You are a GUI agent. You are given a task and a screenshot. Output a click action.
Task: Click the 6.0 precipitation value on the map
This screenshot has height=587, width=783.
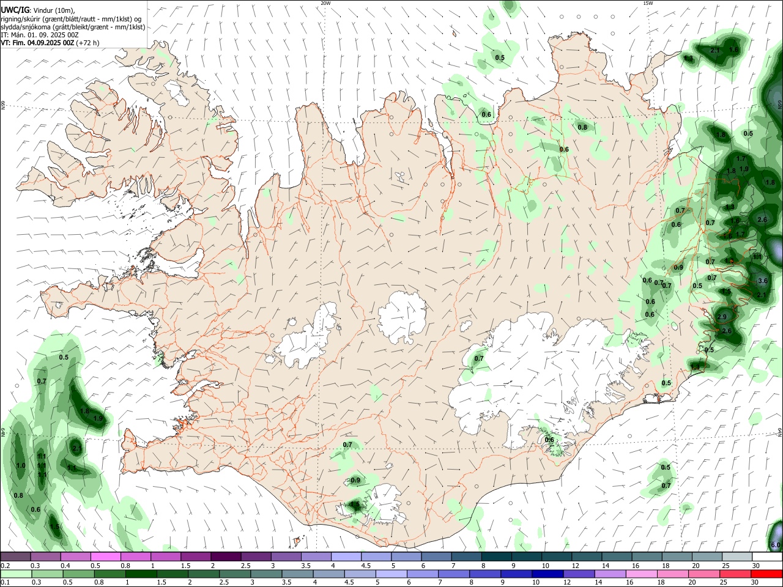click(775, 545)
